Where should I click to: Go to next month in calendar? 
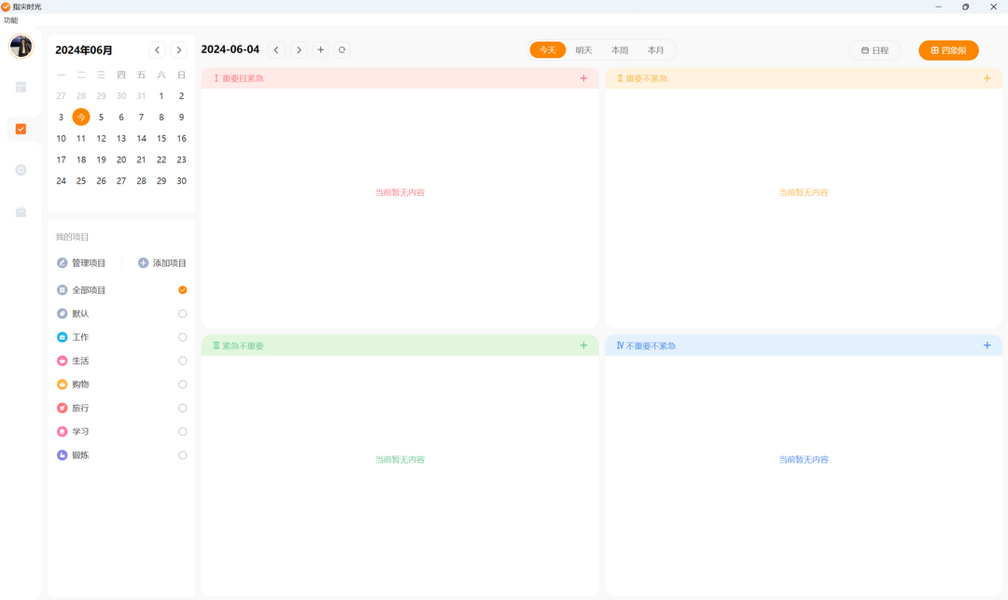[x=179, y=49]
